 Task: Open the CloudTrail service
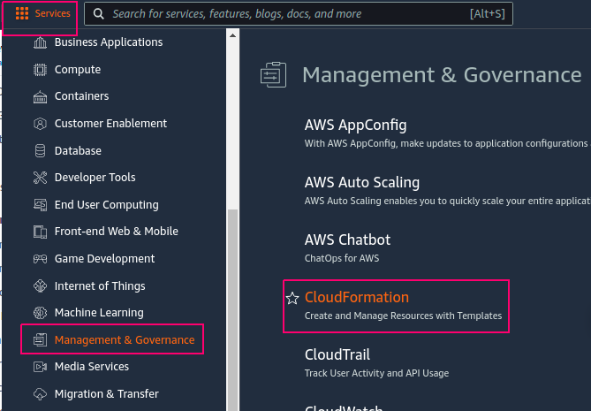337,354
